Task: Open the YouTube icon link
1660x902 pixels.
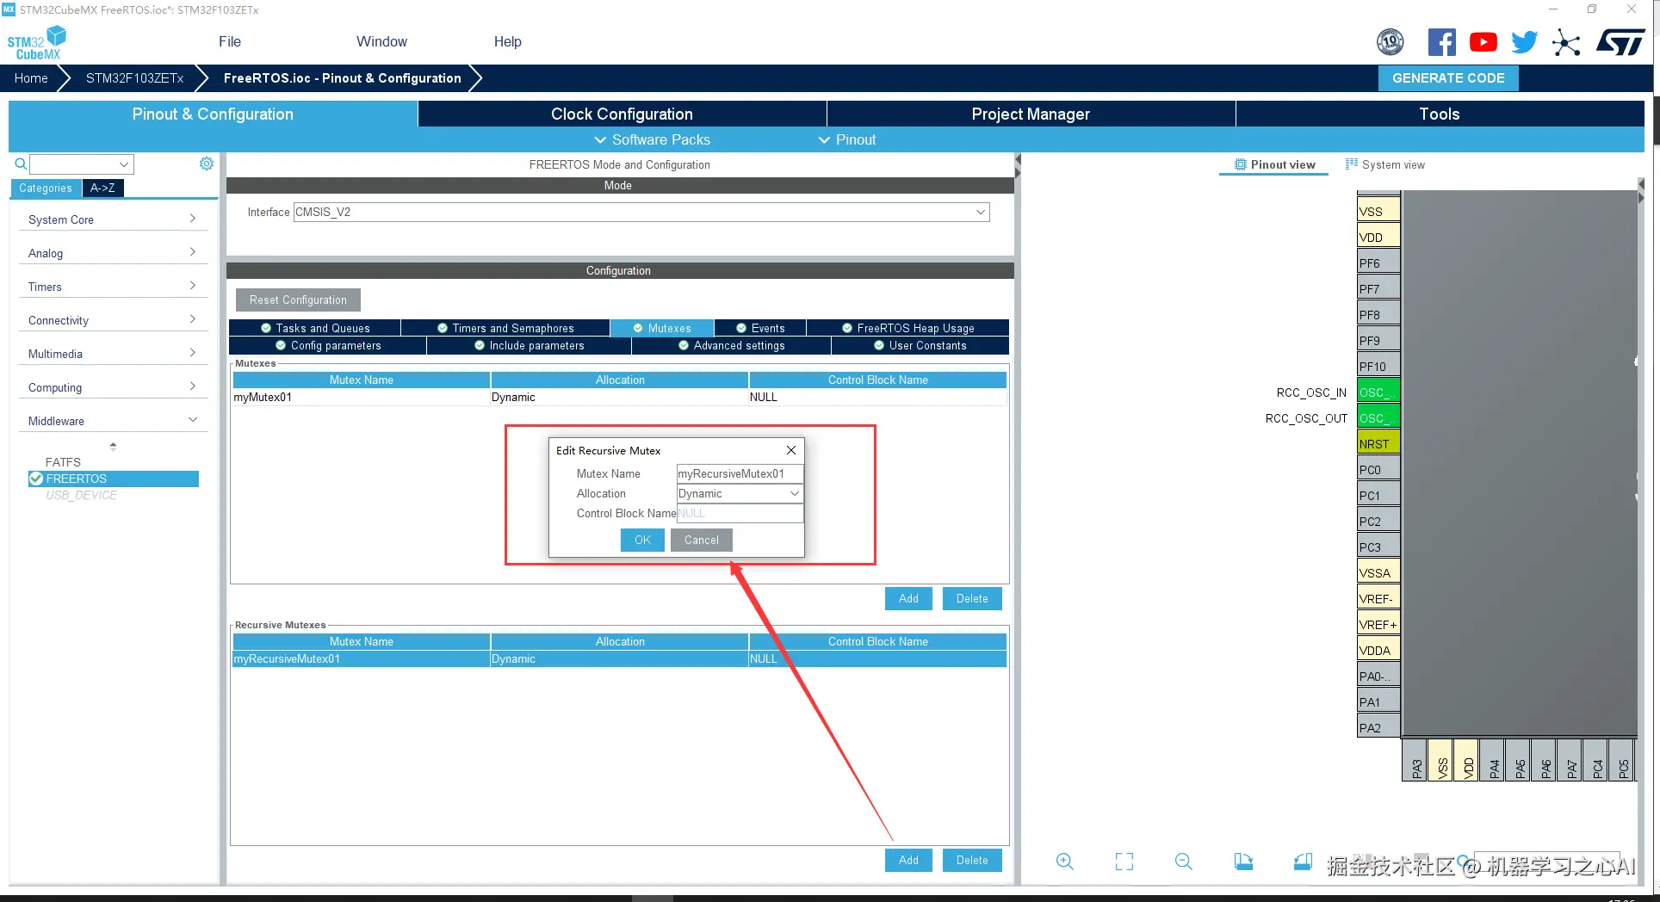Action: coord(1483,42)
